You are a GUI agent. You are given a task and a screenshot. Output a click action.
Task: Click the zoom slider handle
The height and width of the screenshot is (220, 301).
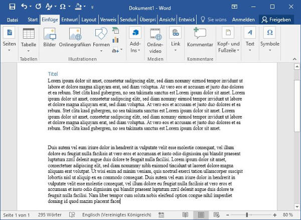[x=247, y=215]
